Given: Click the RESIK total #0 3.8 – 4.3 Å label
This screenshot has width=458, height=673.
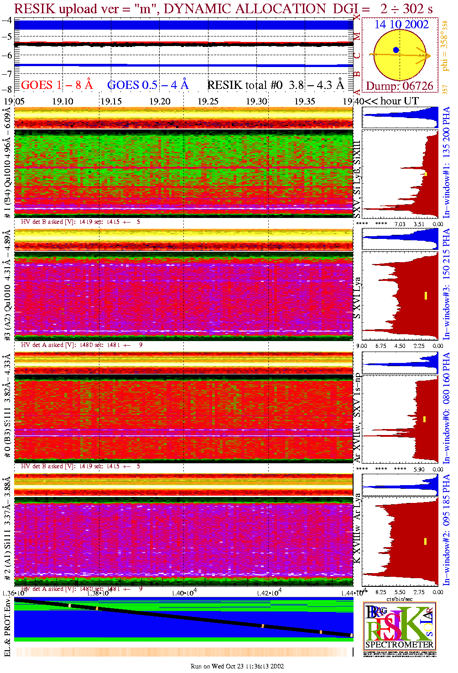Looking at the screenshot, I should [276, 85].
